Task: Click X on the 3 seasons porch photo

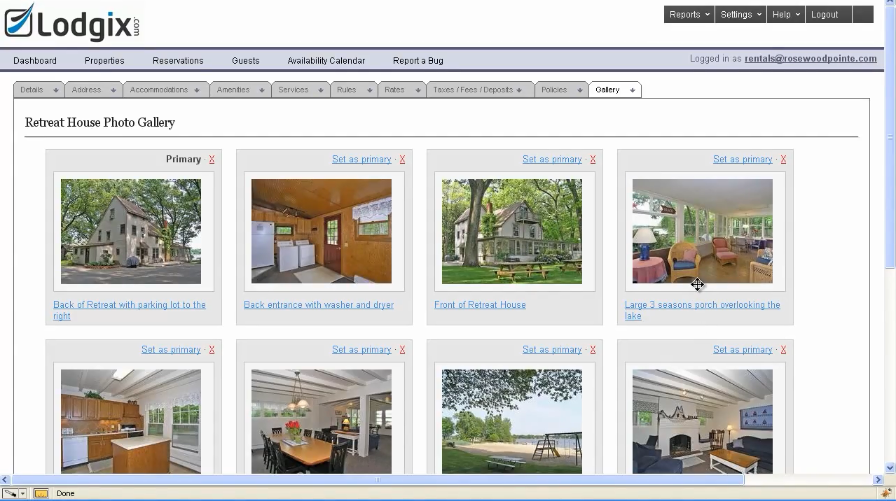Action: (783, 160)
